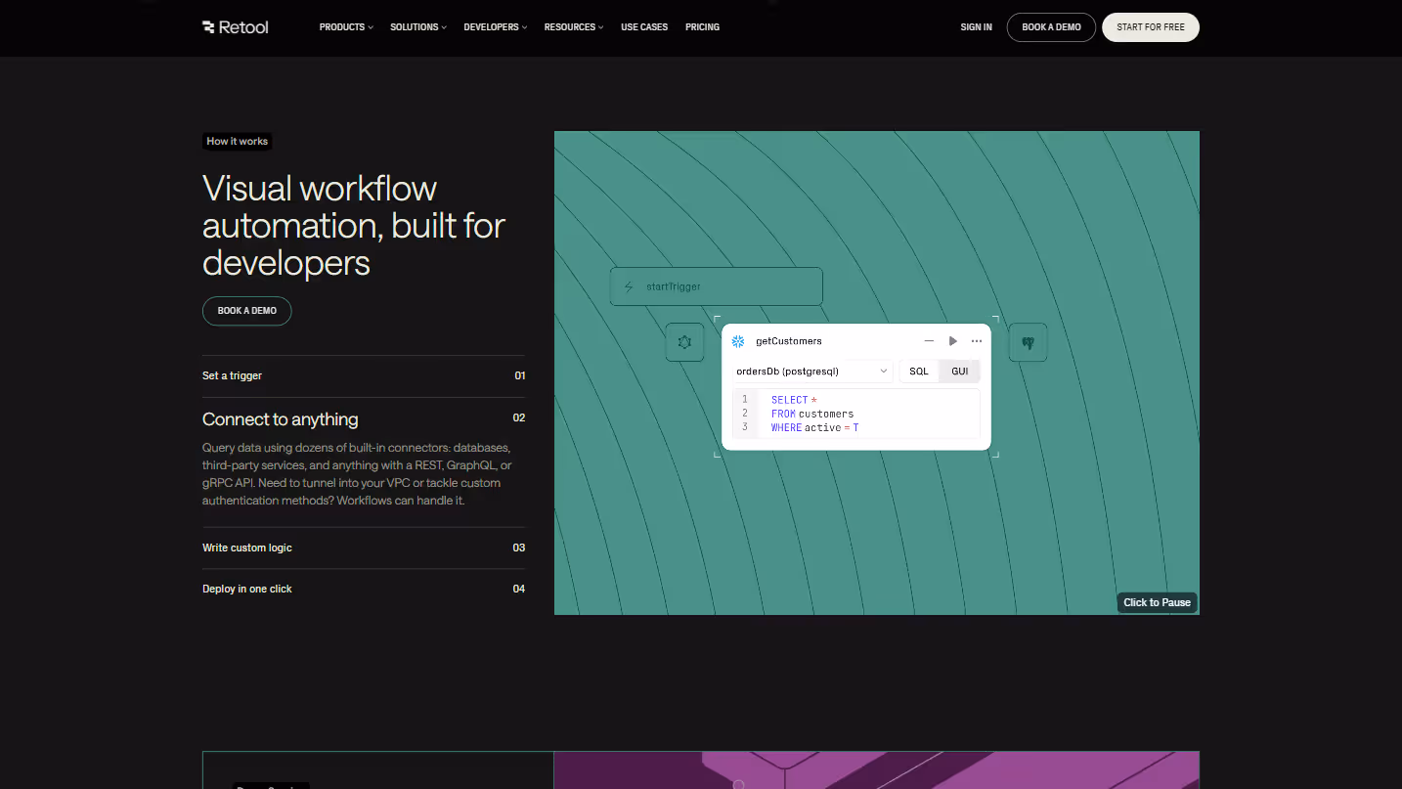Click the node icon left of getCustomers

tap(684, 342)
